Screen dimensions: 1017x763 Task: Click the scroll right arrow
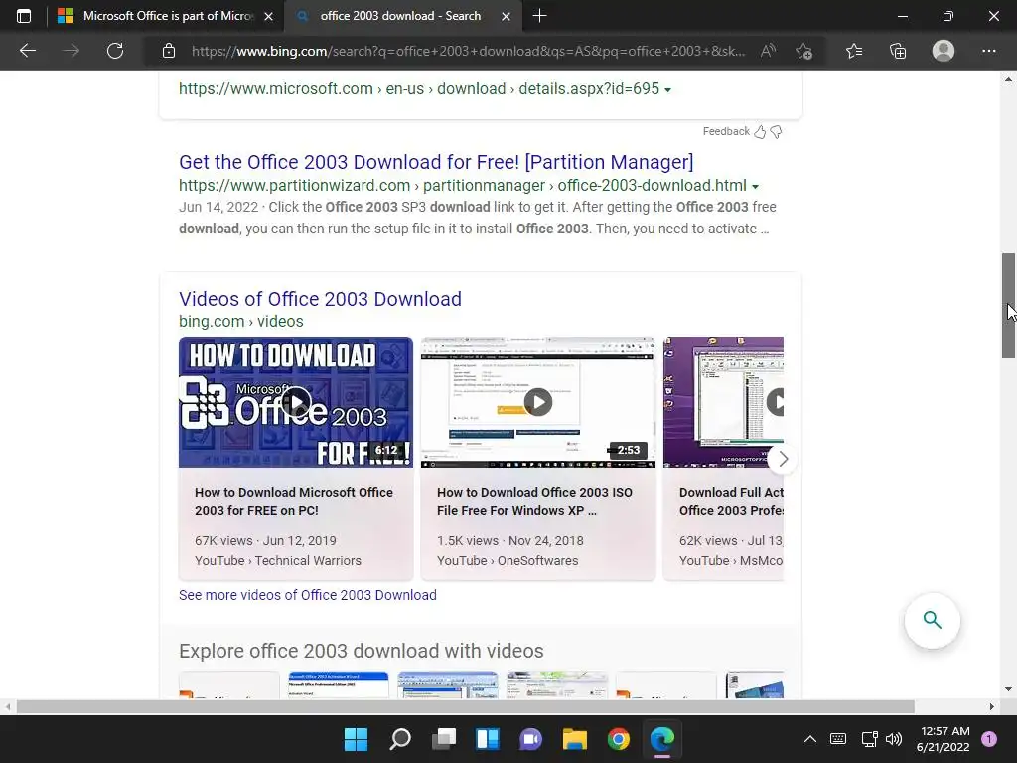coord(992,706)
